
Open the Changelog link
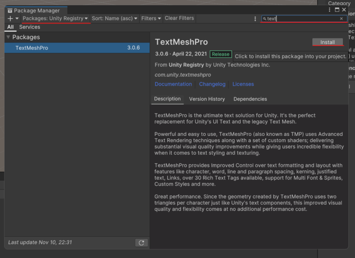point(212,84)
